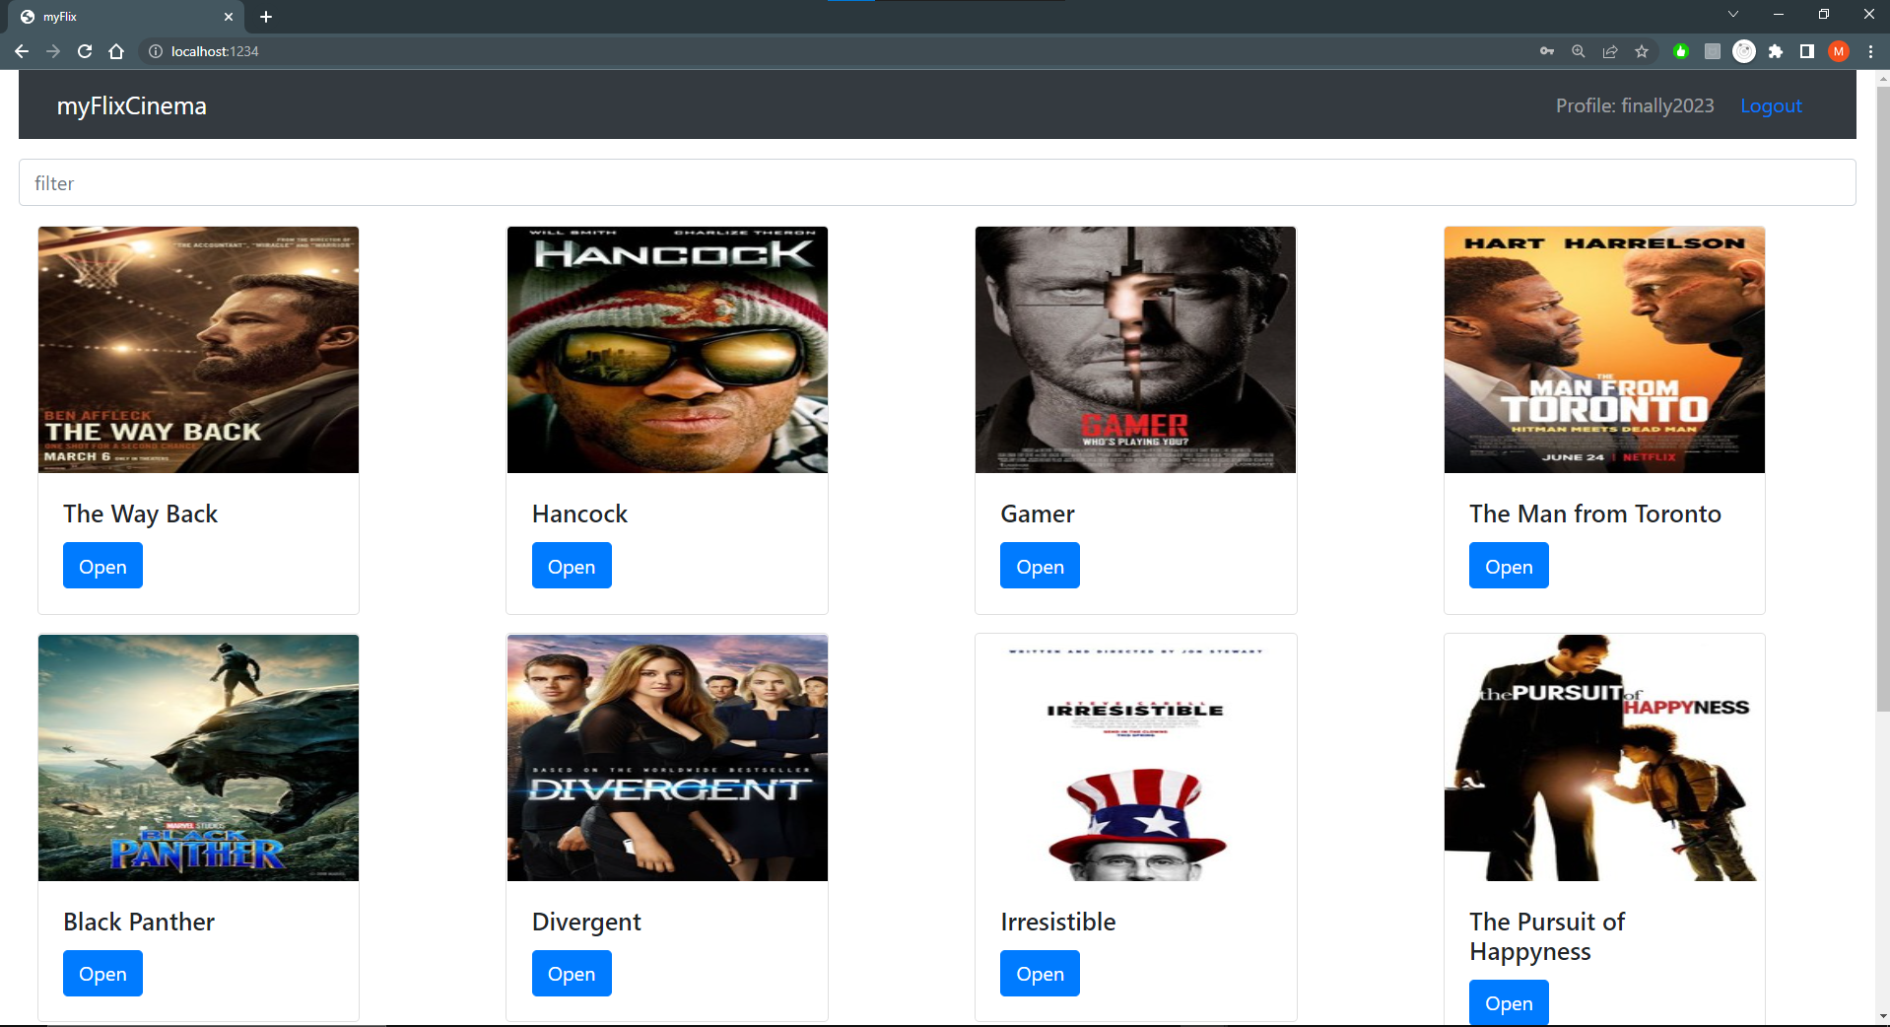Open the Black Panther movie
Image resolution: width=1890 pixels, height=1027 pixels.
pyautogui.click(x=102, y=974)
